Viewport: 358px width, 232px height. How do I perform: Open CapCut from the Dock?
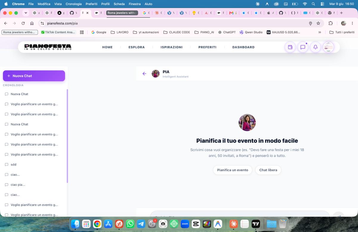coord(196,224)
